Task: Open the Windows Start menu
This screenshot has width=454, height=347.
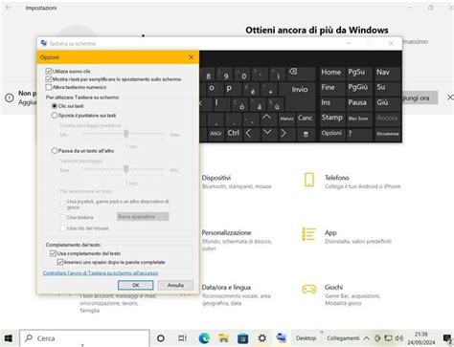Action: pyautogui.click(x=9, y=338)
